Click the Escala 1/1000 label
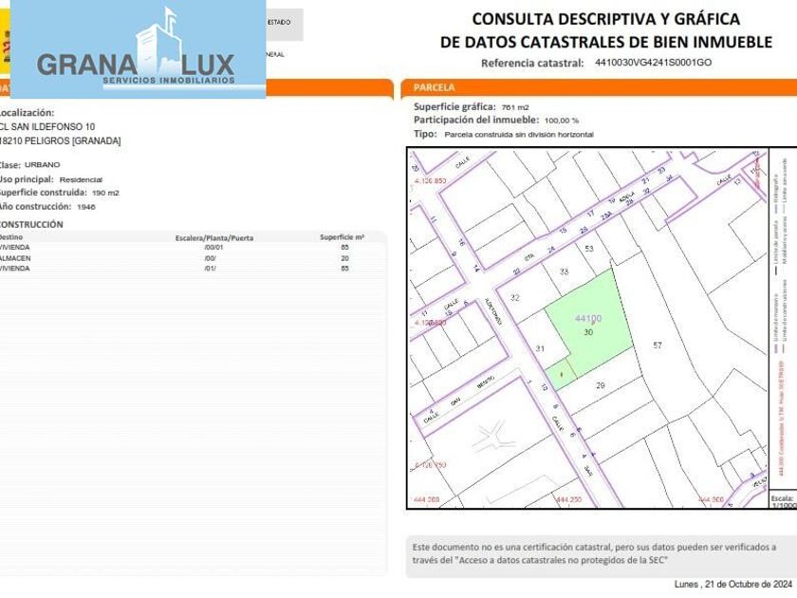Screen dimensions: 797x598 pyautogui.click(x=783, y=501)
